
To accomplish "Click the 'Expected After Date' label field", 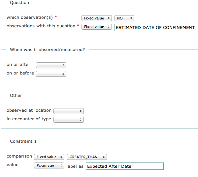I will [x=124, y=166].
